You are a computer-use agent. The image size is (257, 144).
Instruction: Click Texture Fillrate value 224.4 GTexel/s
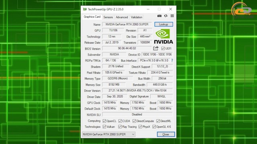(x=160, y=72)
